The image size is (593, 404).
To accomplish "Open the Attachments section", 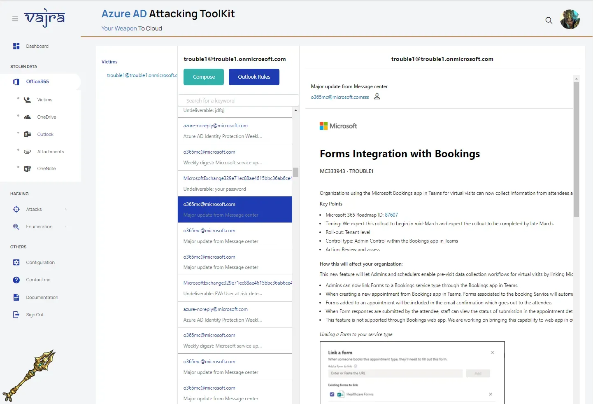I will click(x=51, y=152).
